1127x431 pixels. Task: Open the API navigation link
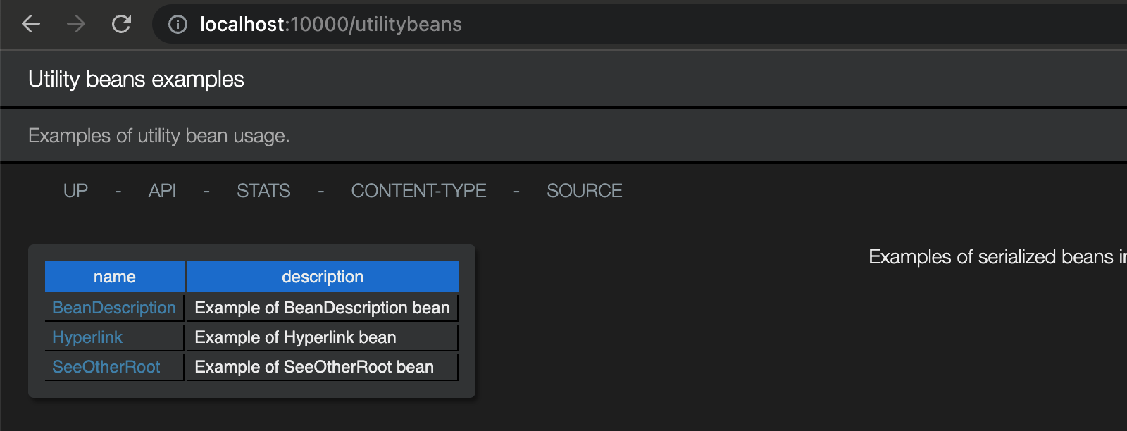point(162,190)
